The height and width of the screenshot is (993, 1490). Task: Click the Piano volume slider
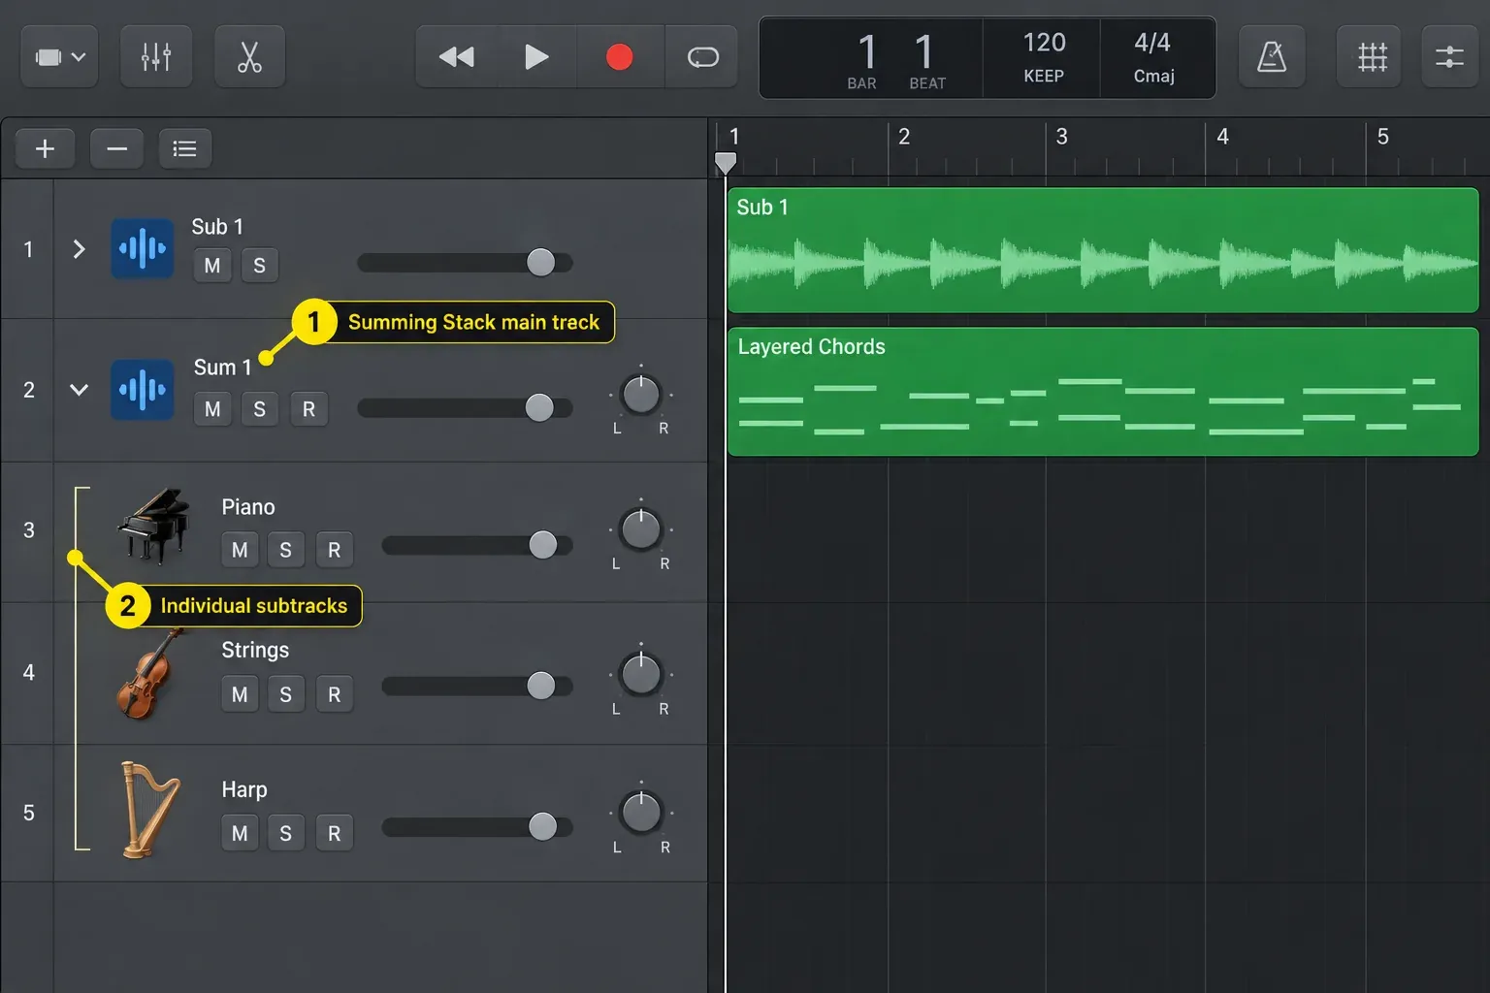click(x=477, y=545)
